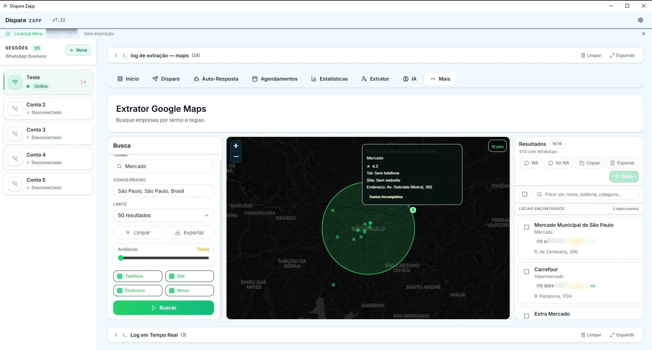652x350 pixels.
Task: Clear the extraction log with Limpar
Action: coord(591,56)
